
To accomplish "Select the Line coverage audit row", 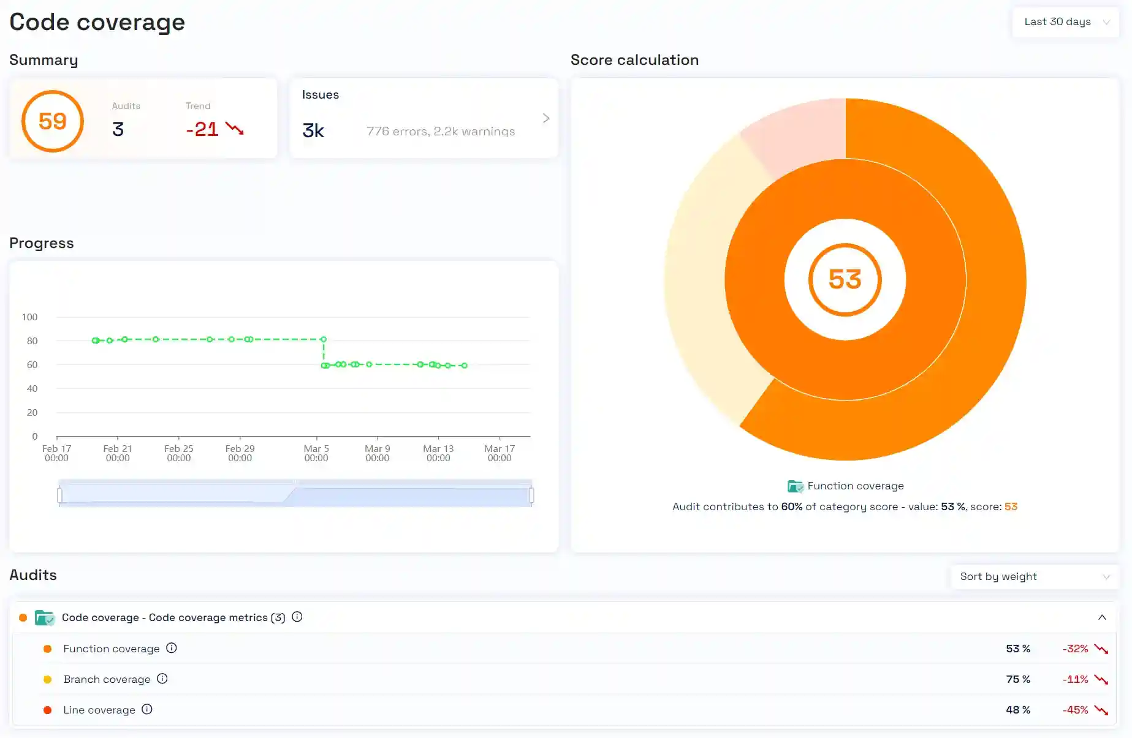I will click(99, 710).
